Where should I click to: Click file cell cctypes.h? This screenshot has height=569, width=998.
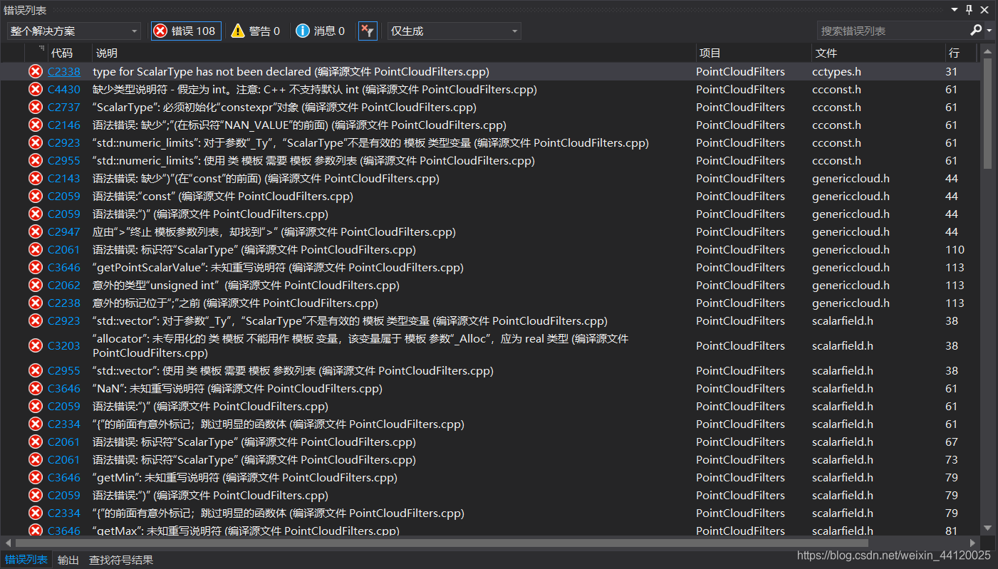[x=836, y=71]
